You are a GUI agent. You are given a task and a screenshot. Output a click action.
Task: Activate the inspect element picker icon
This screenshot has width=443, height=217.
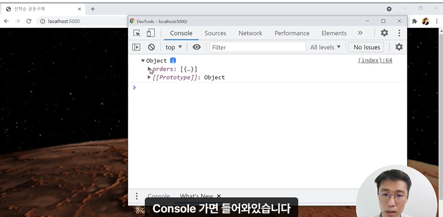click(137, 33)
